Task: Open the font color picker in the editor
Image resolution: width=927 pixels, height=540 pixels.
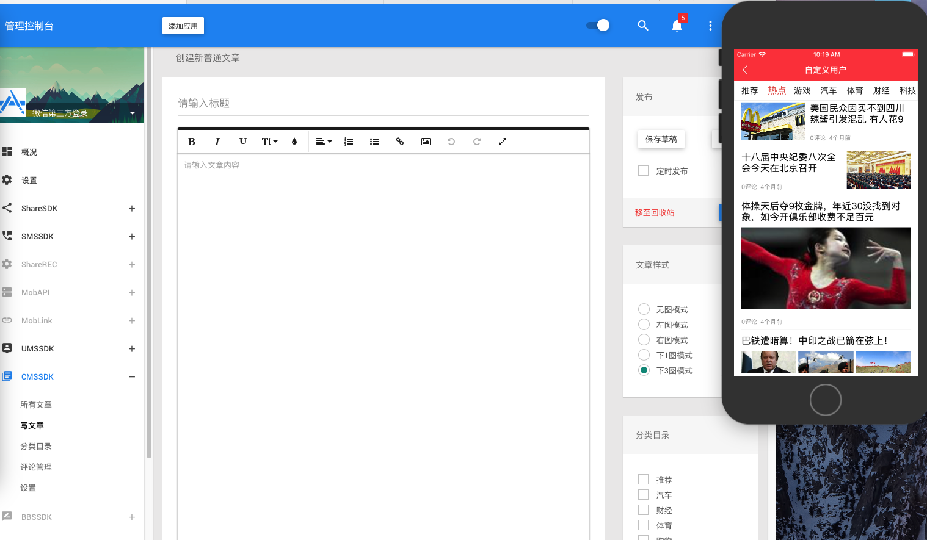Action: click(x=294, y=141)
